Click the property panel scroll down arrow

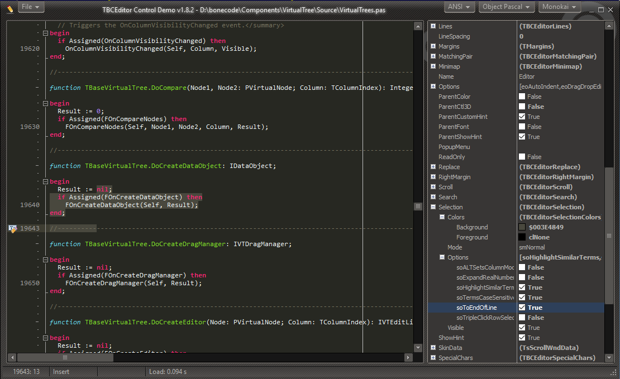(609, 358)
